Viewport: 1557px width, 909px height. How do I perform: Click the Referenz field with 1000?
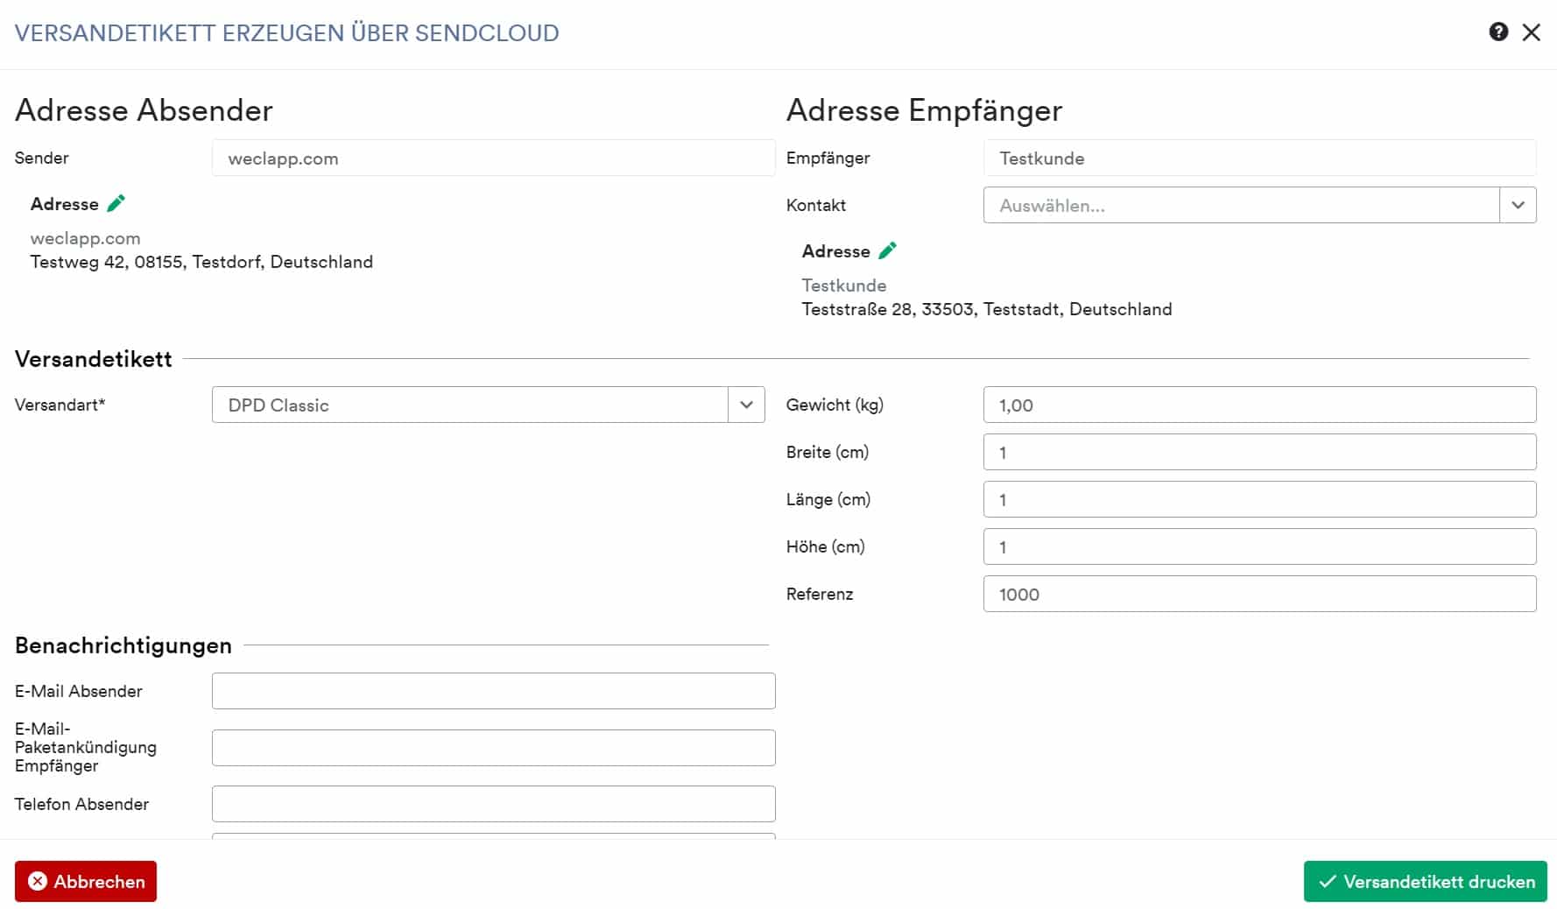pos(1259,594)
